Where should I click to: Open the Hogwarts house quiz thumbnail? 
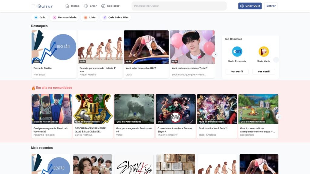point(93,109)
